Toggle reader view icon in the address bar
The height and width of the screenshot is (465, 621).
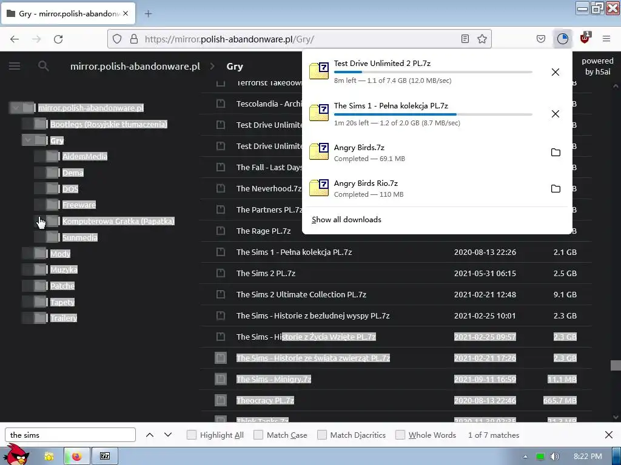(465, 39)
